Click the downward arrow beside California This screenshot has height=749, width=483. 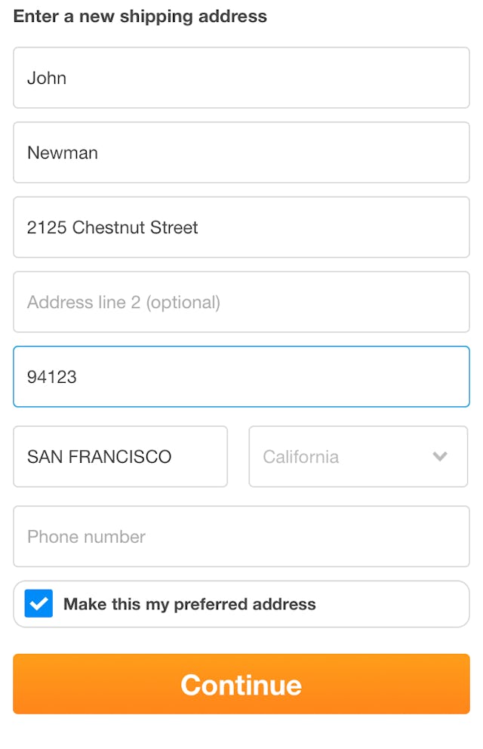tap(440, 456)
